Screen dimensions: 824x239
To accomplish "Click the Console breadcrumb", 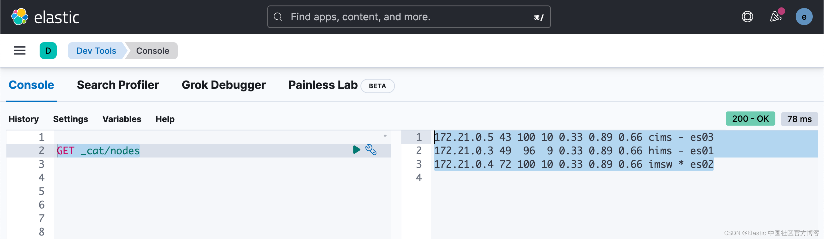I will tap(153, 51).
